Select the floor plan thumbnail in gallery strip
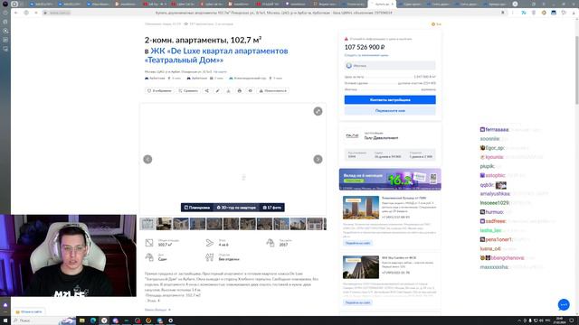579x325 pixels. (147, 224)
